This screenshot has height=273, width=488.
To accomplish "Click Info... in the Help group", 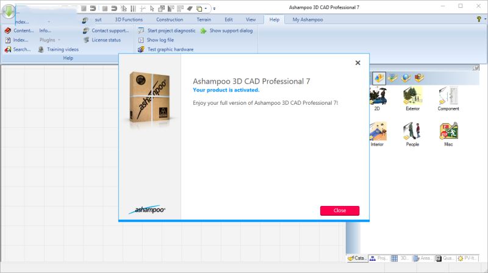I will 45,30.
